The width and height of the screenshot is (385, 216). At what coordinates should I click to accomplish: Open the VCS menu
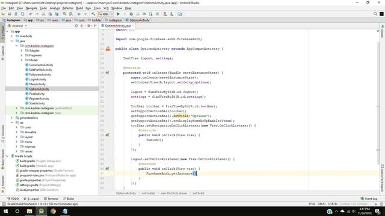106,8
